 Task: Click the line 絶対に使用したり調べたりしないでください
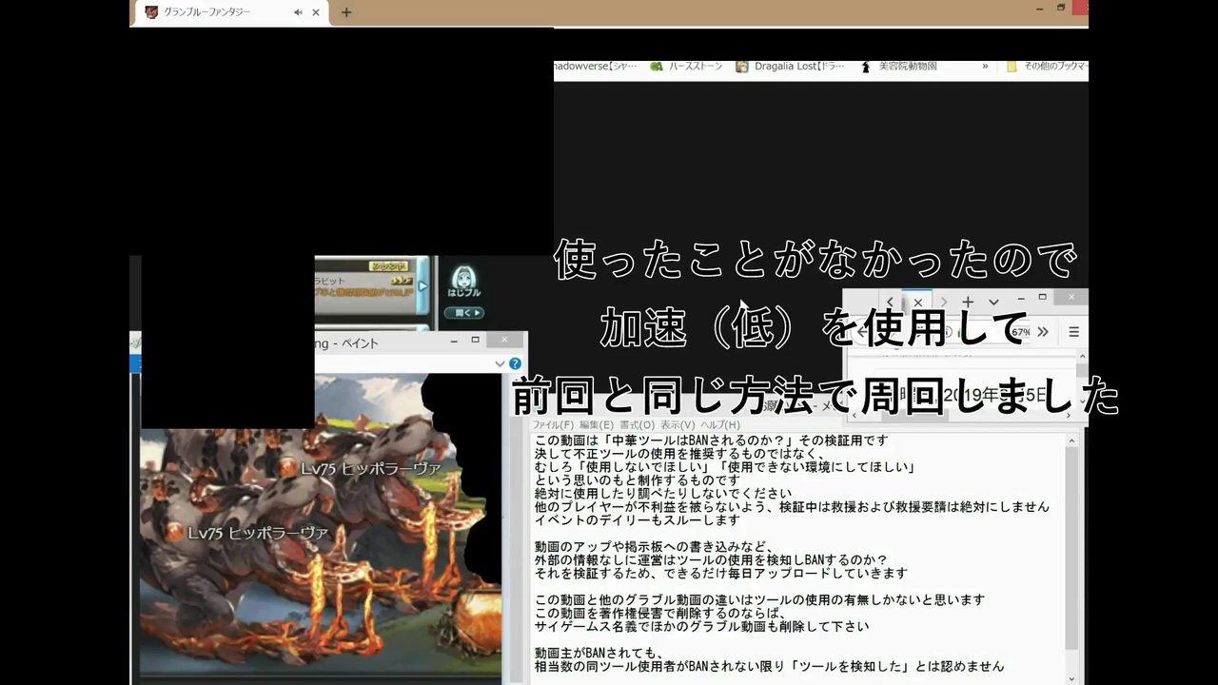(x=663, y=494)
